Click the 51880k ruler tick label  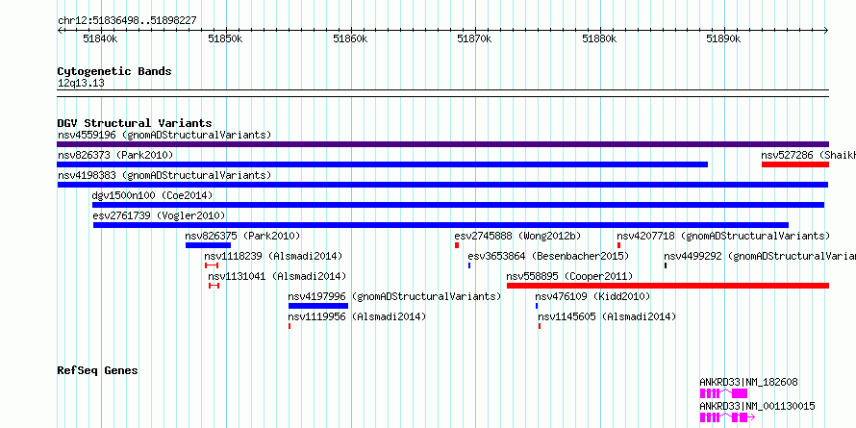tap(600, 38)
